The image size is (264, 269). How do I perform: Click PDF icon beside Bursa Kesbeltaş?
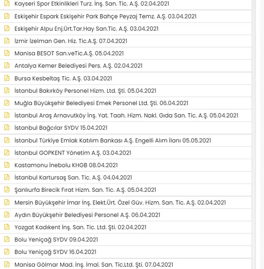pyautogui.click(x=6, y=78)
